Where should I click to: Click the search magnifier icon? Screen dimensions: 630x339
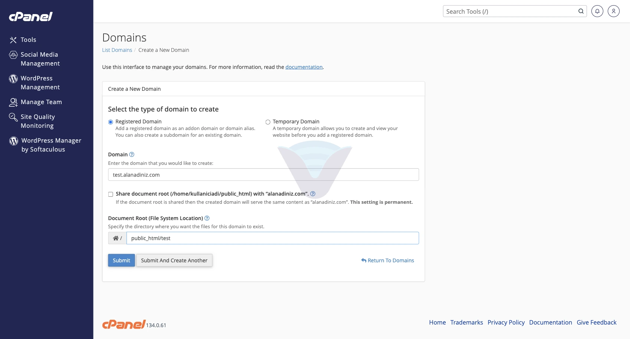tap(581, 11)
